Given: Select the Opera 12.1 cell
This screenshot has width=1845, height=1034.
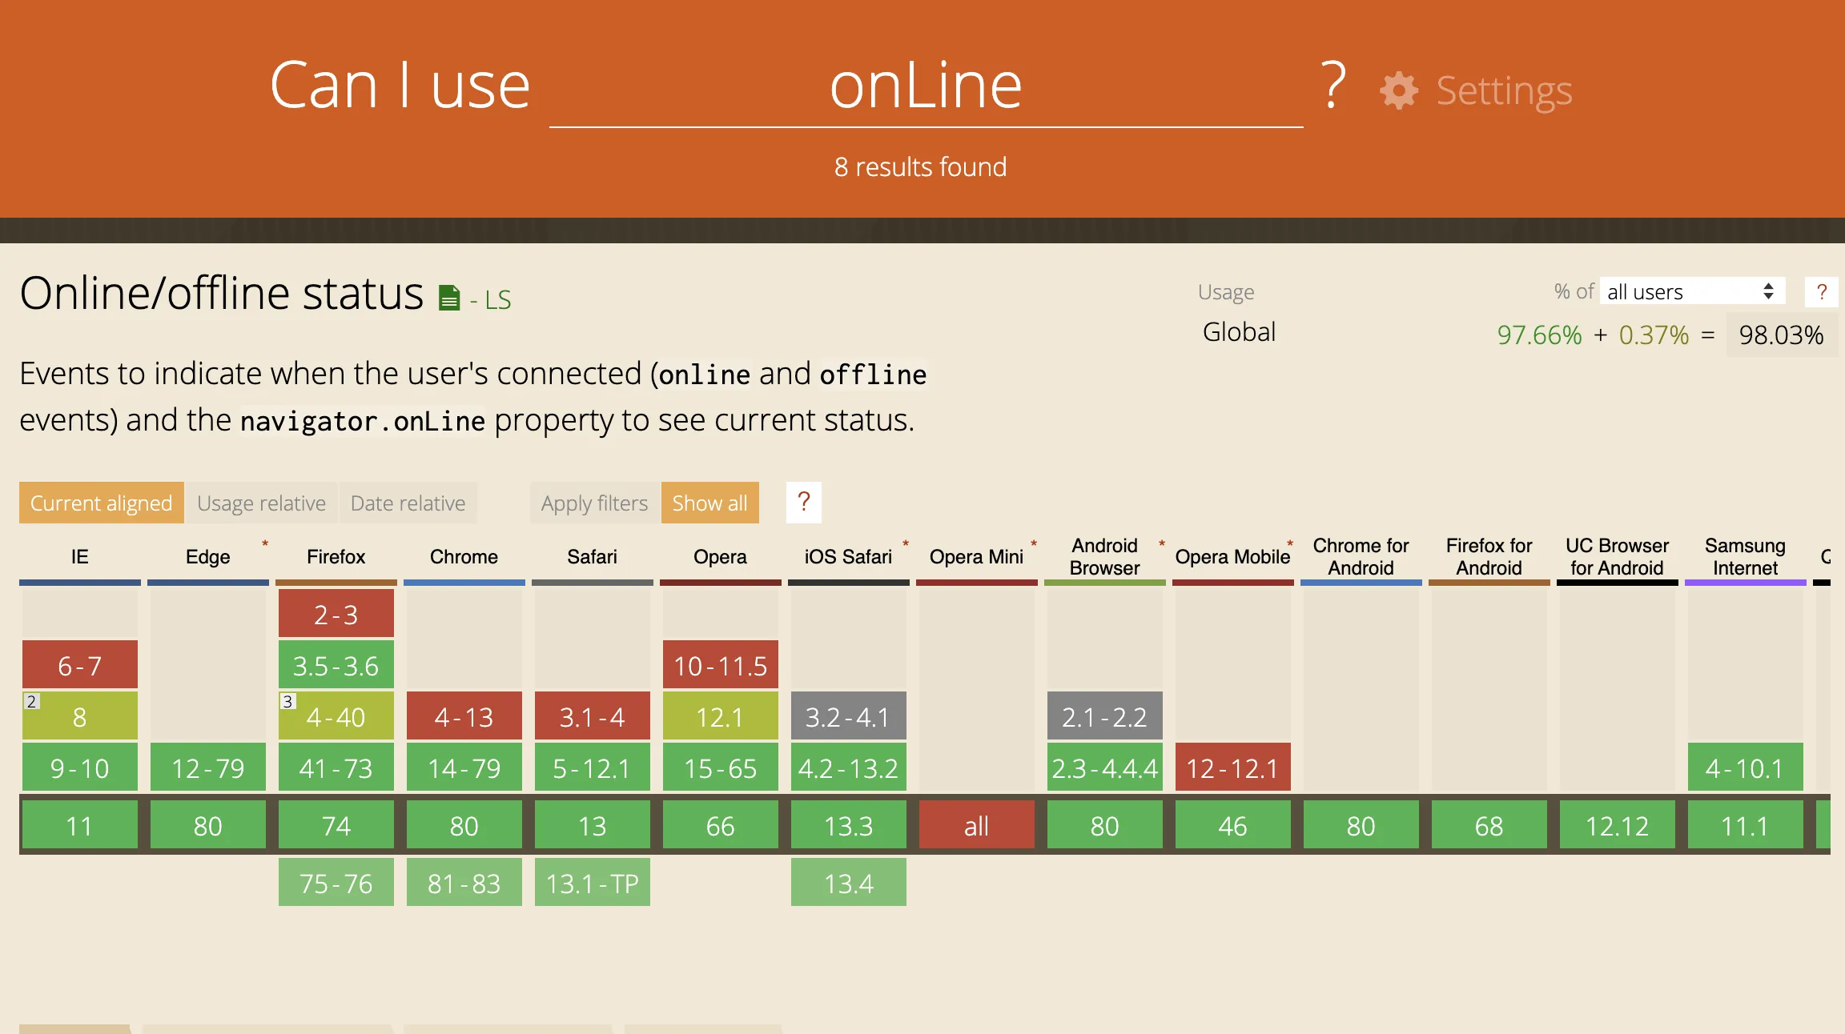Looking at the screenshot, I should 721,715.
